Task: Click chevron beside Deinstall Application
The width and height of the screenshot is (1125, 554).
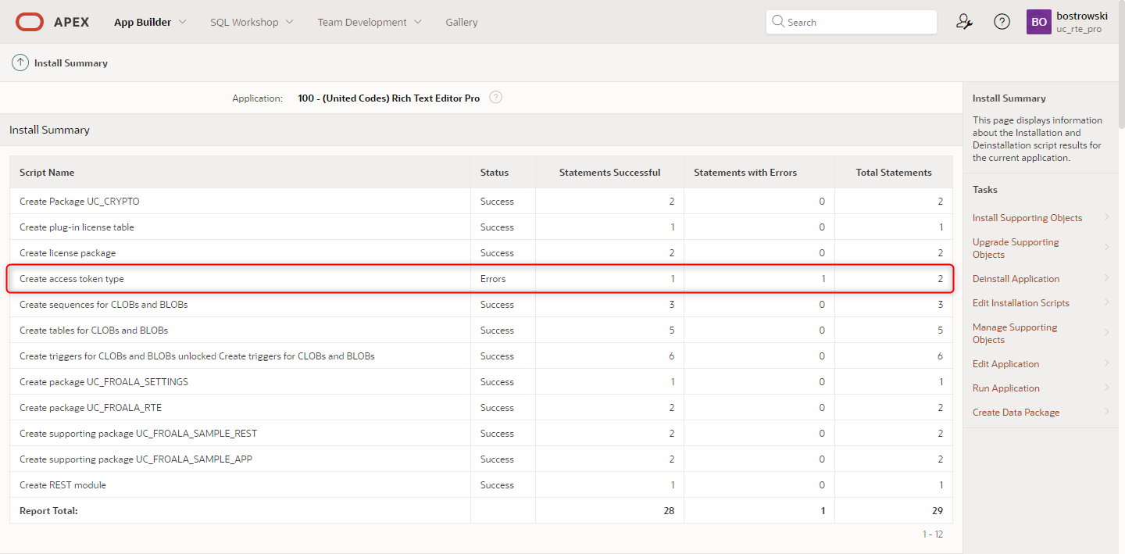Action: 1107,278
